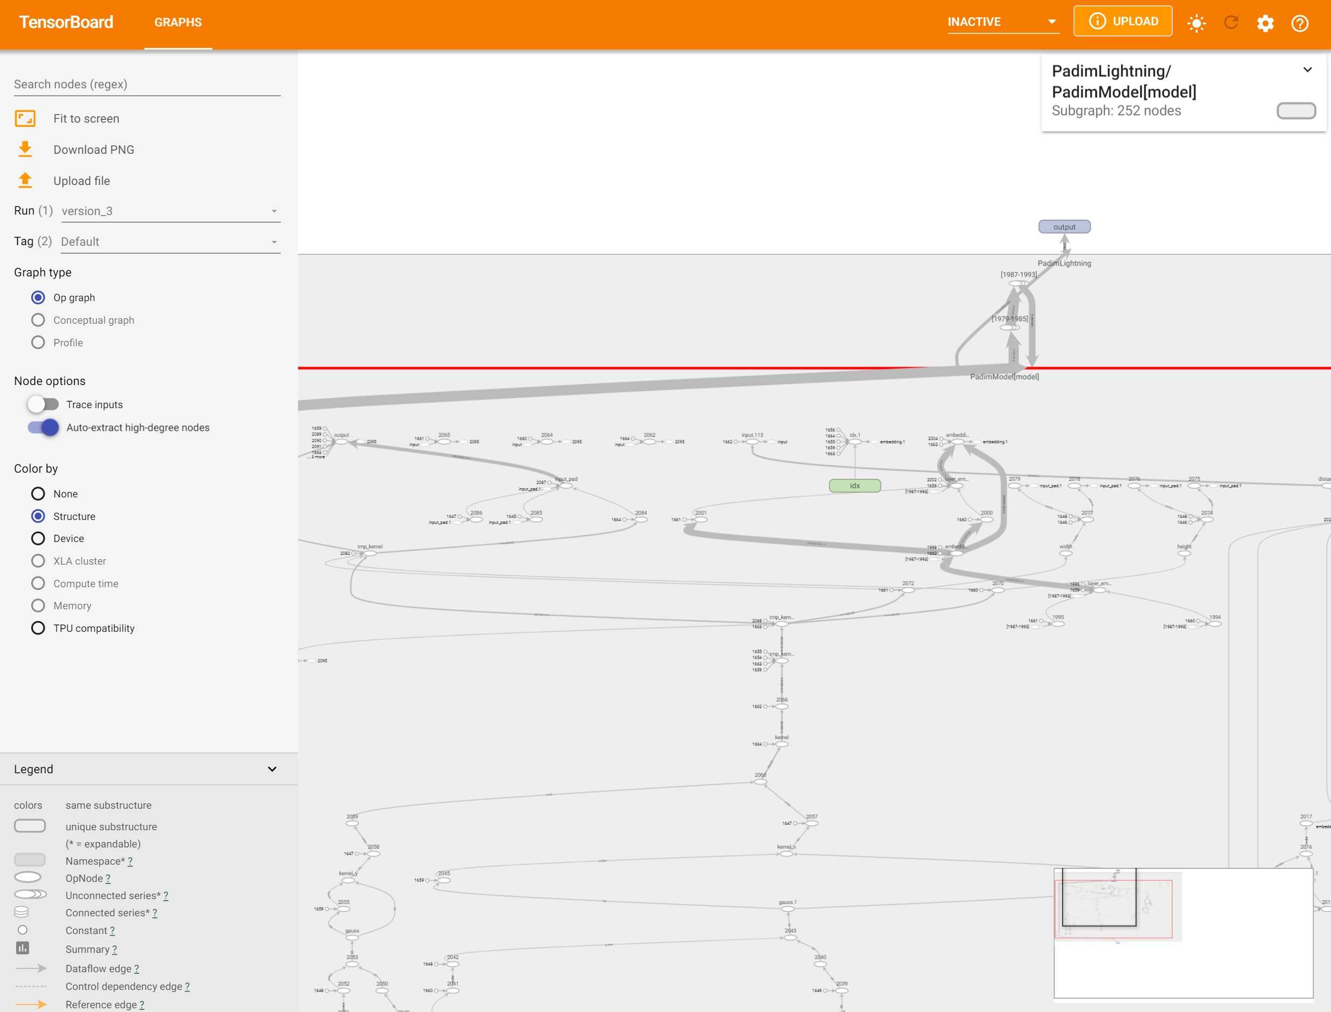Open the help question mark icon
This screenshot has width=1331, height=1012.
[x=1300, y=23]
